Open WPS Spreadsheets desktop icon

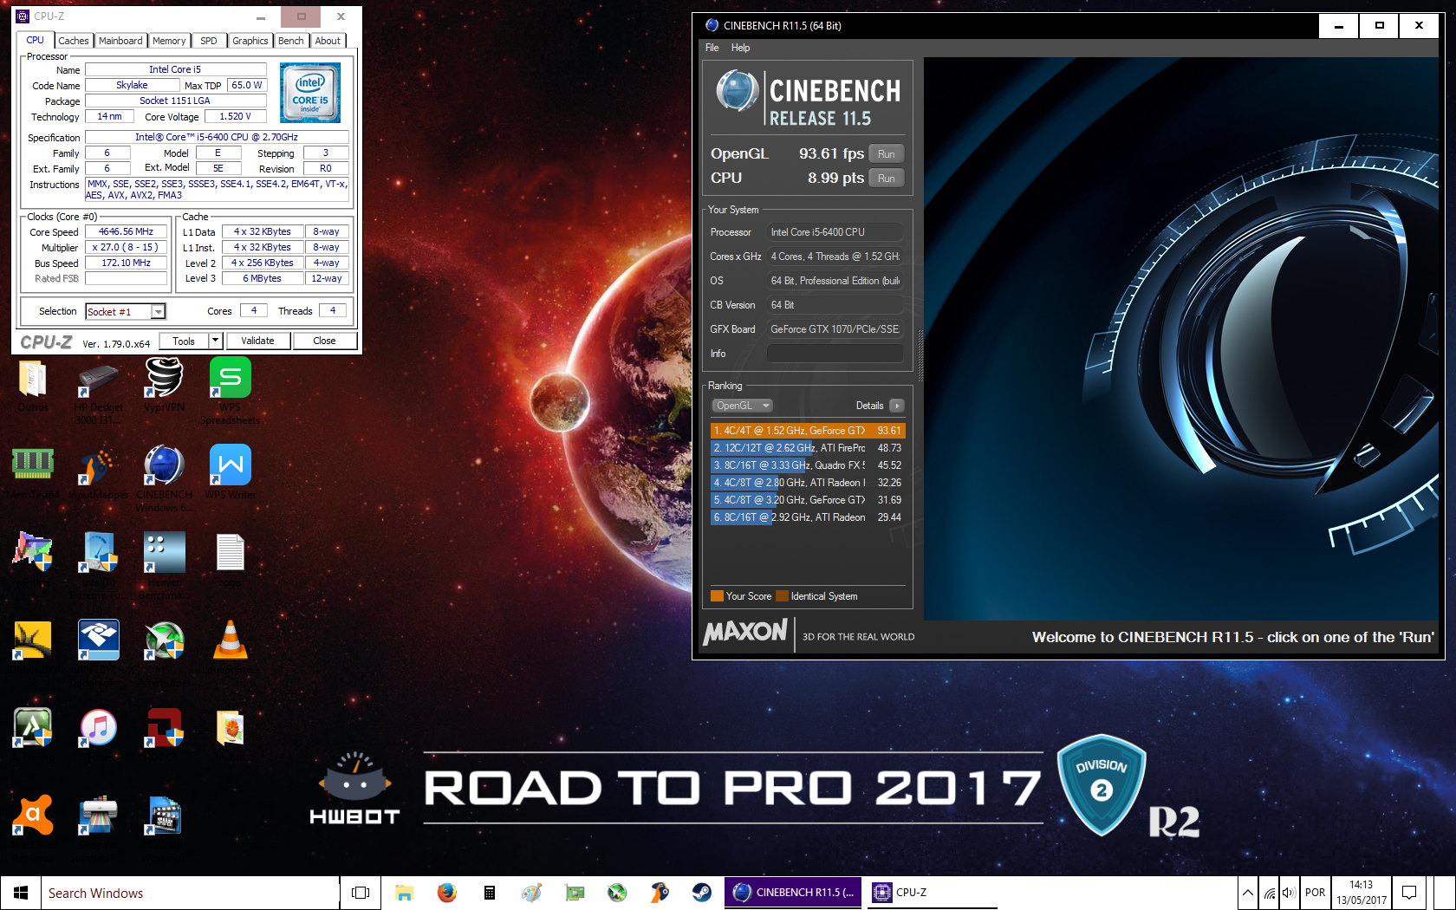tap(231, 380)
